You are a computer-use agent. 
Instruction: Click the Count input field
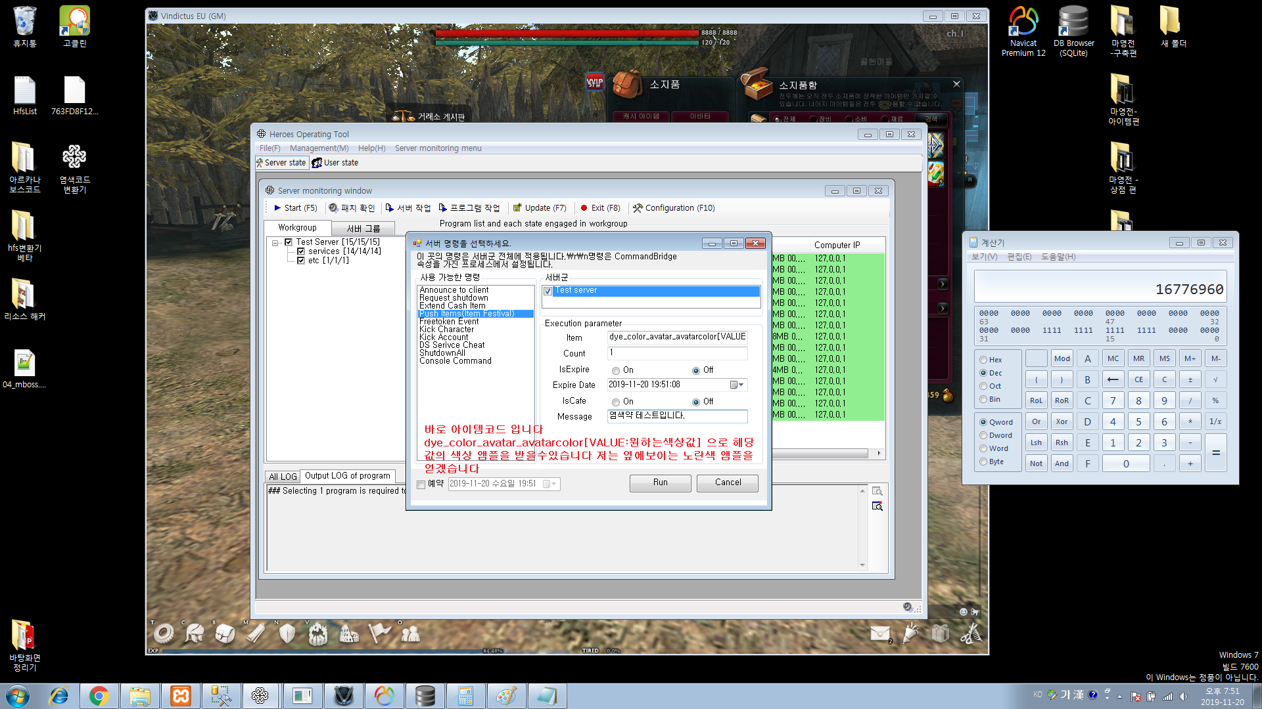click(677, 353)
